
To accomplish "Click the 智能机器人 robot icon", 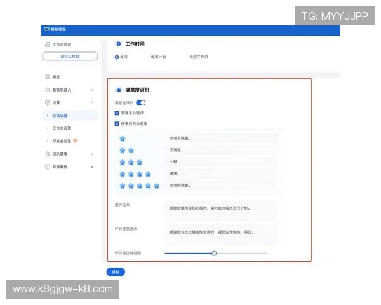I will 48,90.
